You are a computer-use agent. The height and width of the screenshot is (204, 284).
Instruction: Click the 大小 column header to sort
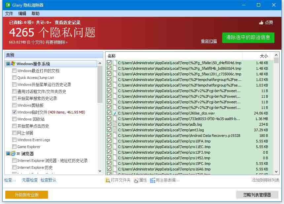[x=264, y=56]
